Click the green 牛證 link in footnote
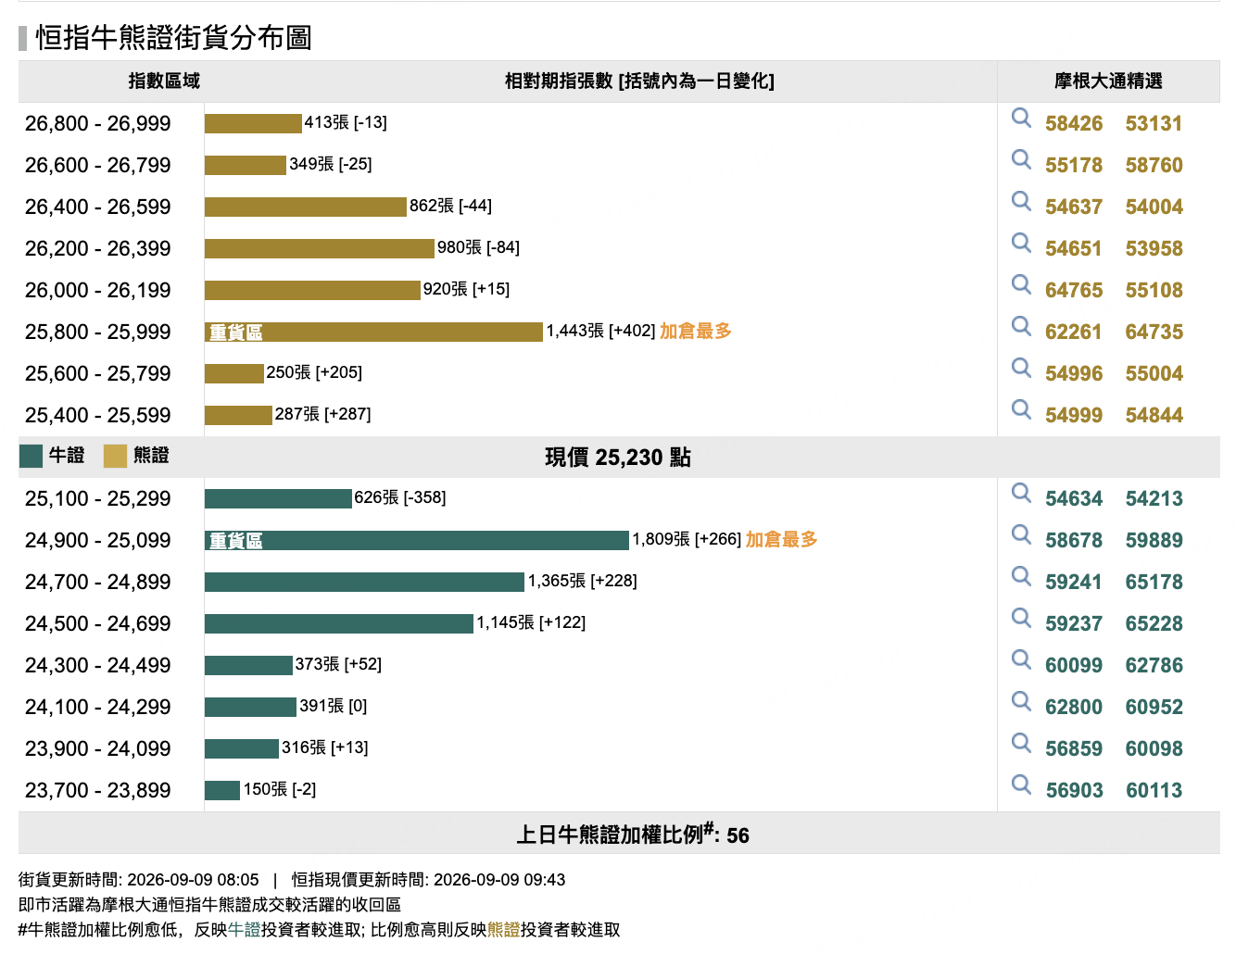The width and height of the screenshot is (1236, 954). coord(245,930)
